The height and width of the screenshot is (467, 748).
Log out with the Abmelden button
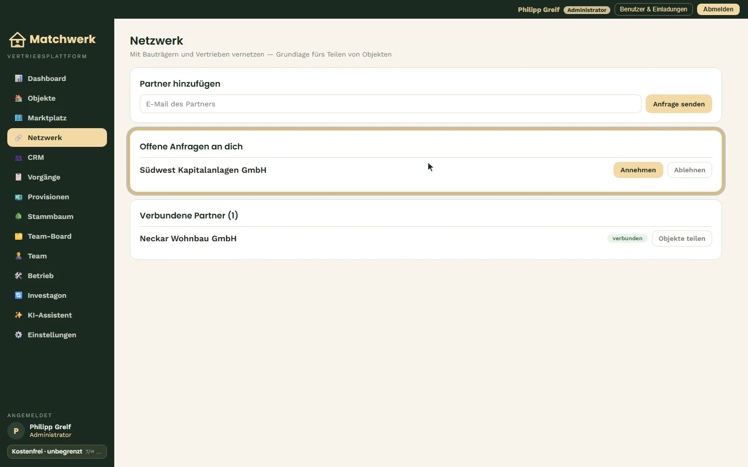[718, 9]
